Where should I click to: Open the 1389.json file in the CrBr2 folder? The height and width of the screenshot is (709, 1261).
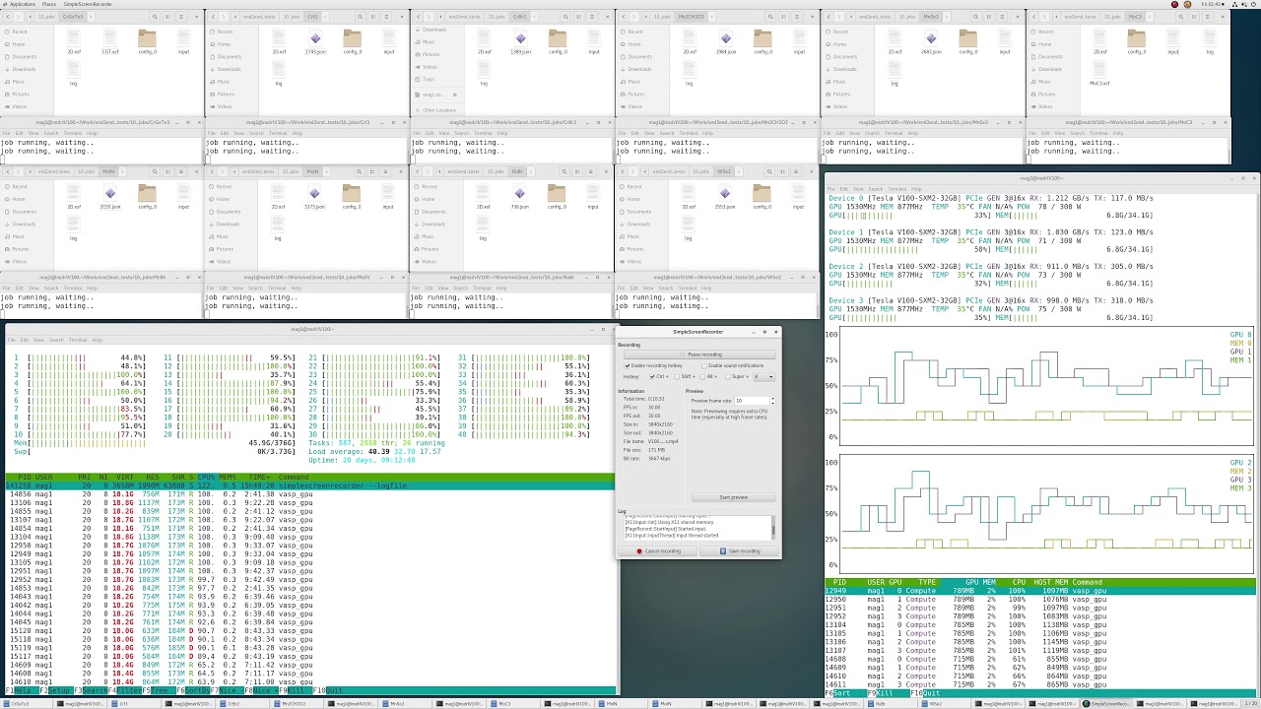coord(521,39)
